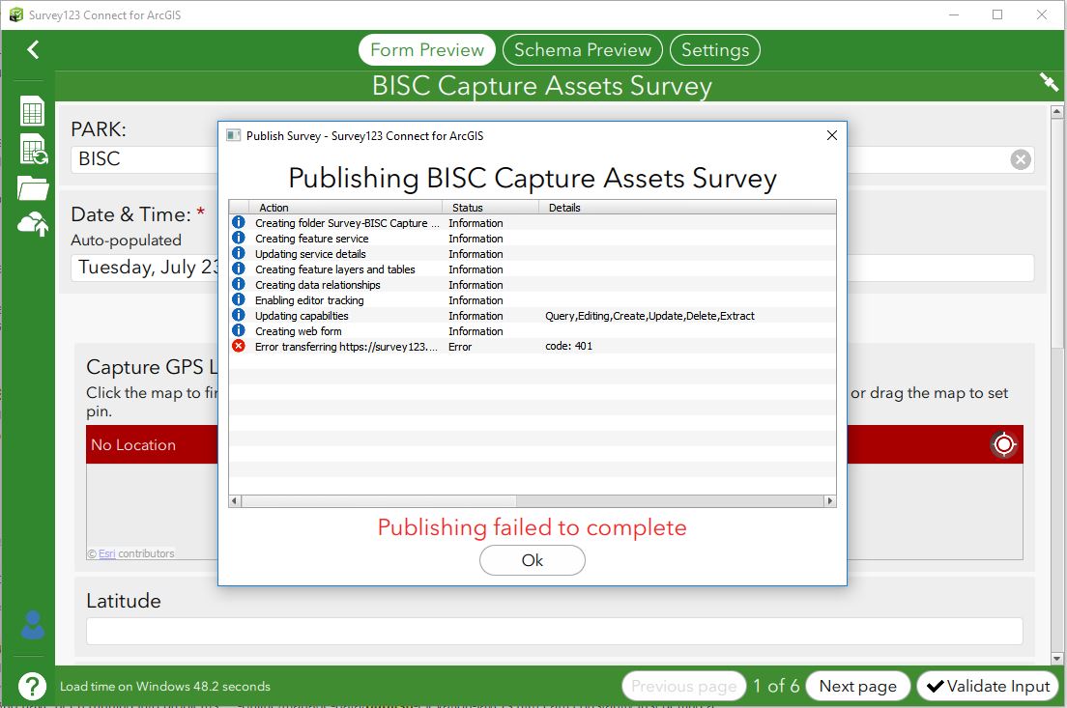Click the red error icon in log

tap(238, 346)
